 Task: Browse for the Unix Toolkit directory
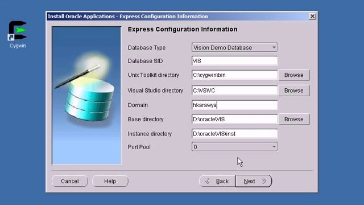tap(294, 75)
